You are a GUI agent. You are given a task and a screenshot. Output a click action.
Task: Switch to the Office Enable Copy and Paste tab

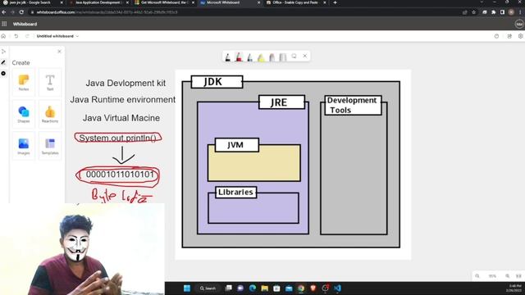tap(296, 2)
